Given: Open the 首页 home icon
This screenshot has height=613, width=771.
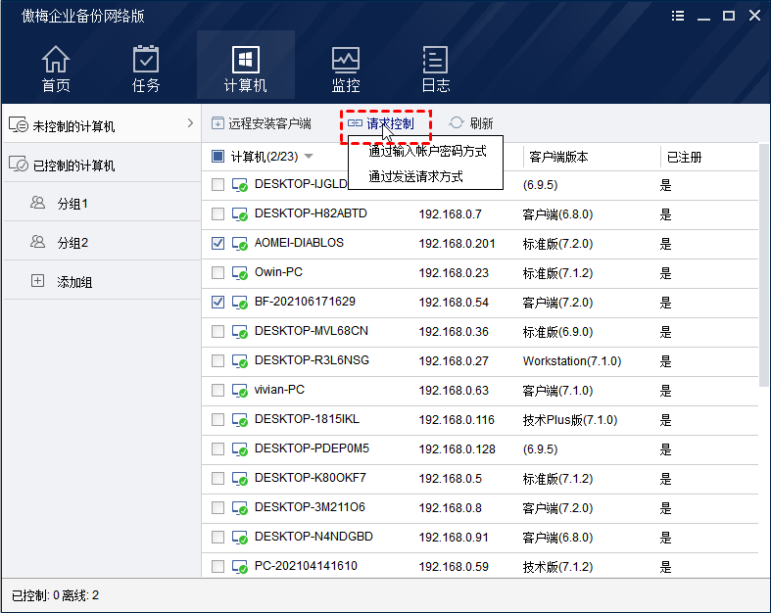Looking at the screenshot, I should tap(56, 60).
